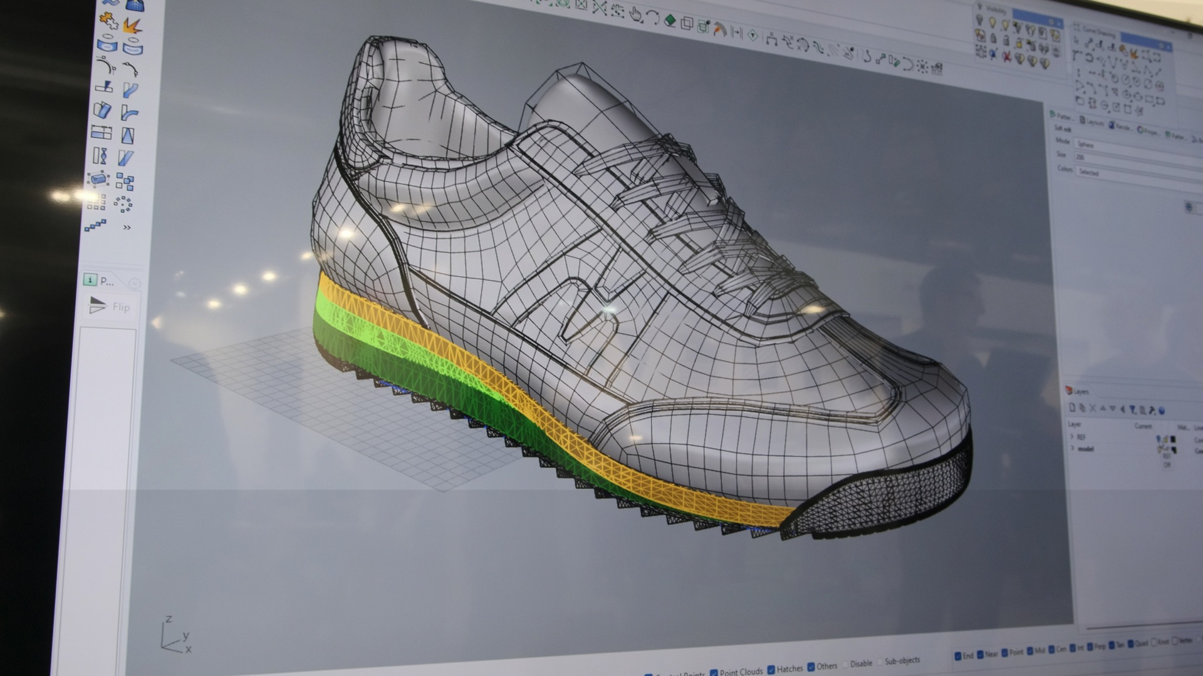Image resolution: width=1203 pixels, height=676 pixels.
Task: Open the Colors dropdown showing Selected
Action: tap(1088, 172)
